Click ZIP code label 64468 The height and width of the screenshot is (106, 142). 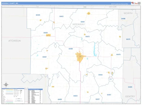[x=71, y=49]
